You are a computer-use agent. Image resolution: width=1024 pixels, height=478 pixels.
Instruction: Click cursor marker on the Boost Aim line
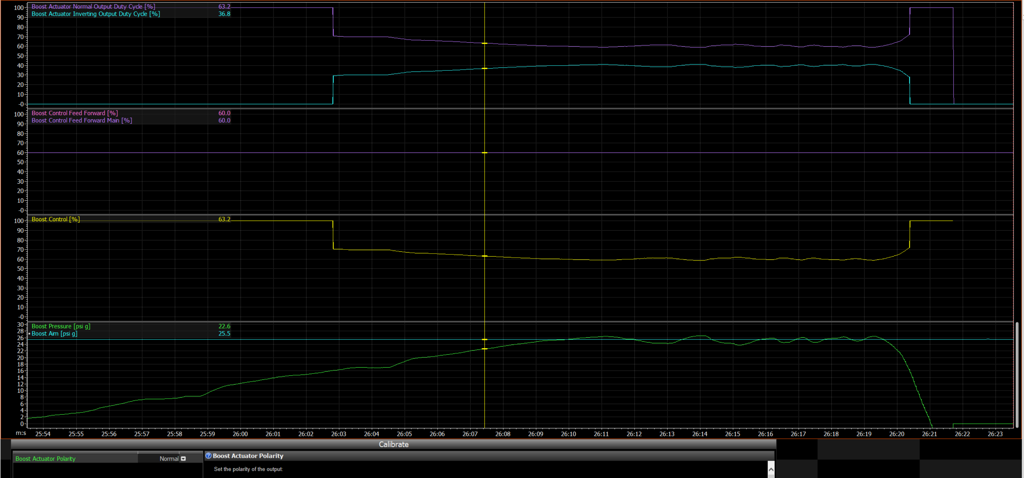click(484, 339)
